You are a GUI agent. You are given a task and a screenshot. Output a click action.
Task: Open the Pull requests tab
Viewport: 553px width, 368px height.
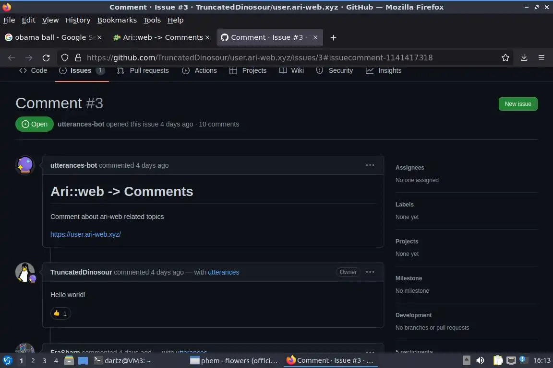(x=143, y=70)
